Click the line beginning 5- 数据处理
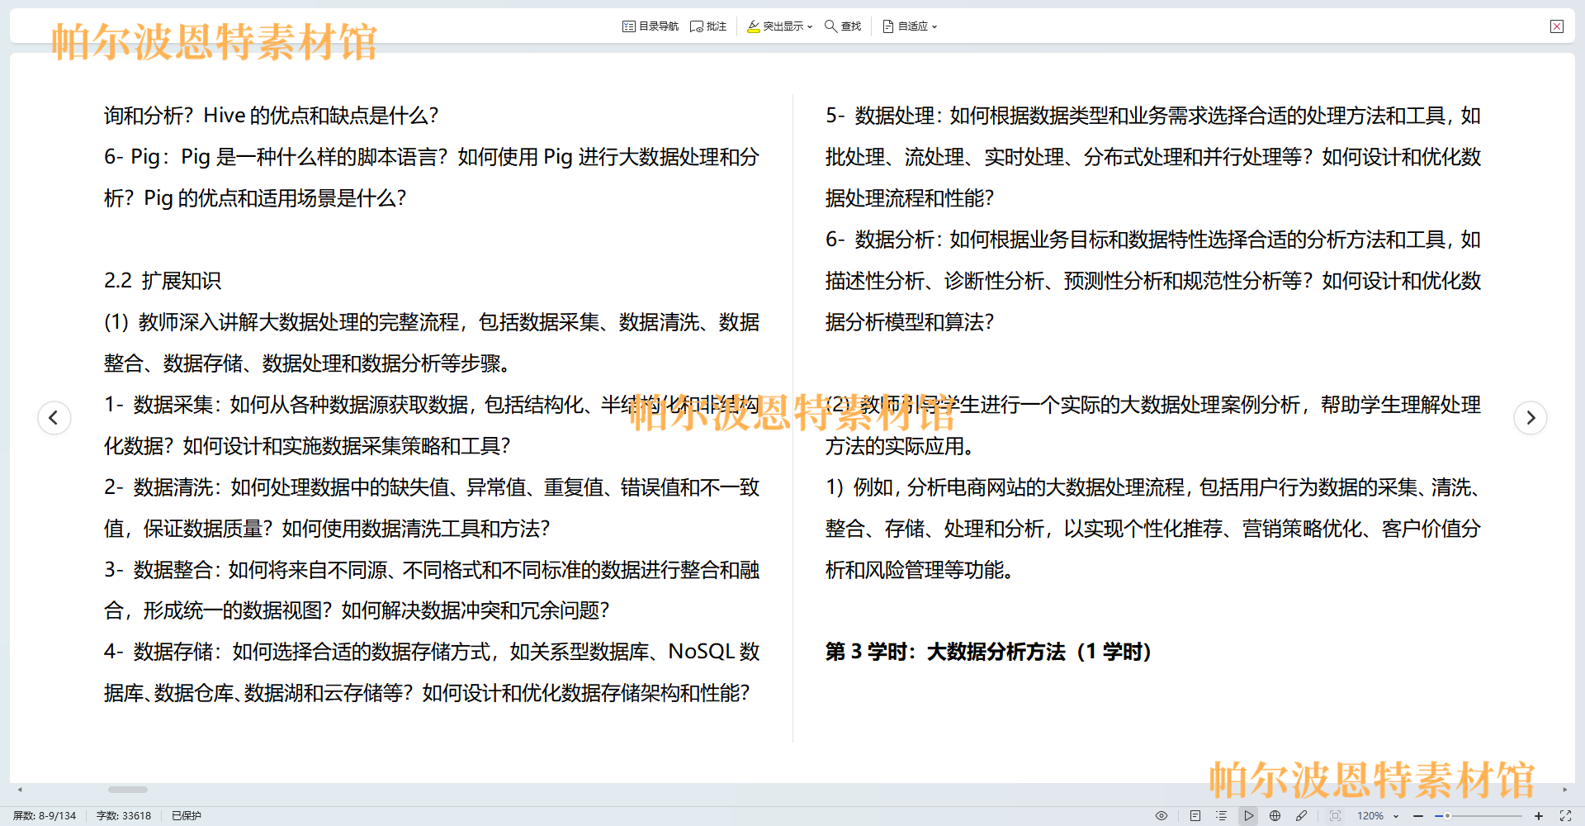The width and height of the screenshot is (1585, 826). [x=1153, y=116]
